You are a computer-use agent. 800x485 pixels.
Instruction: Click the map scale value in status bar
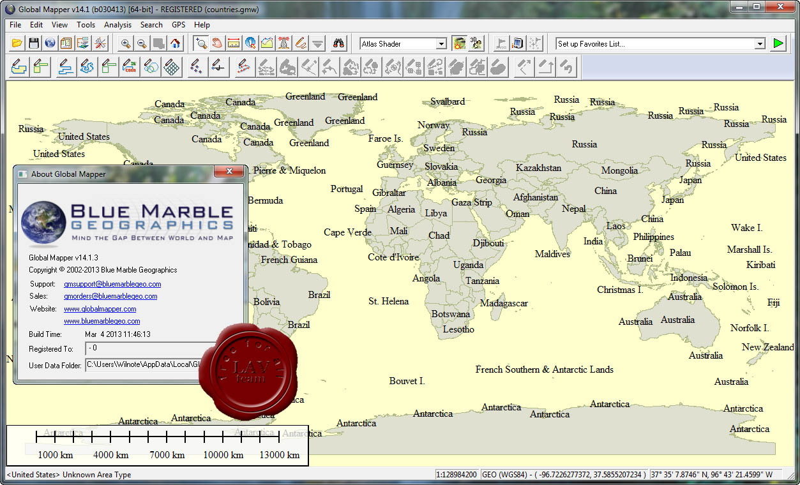point(457,475)
